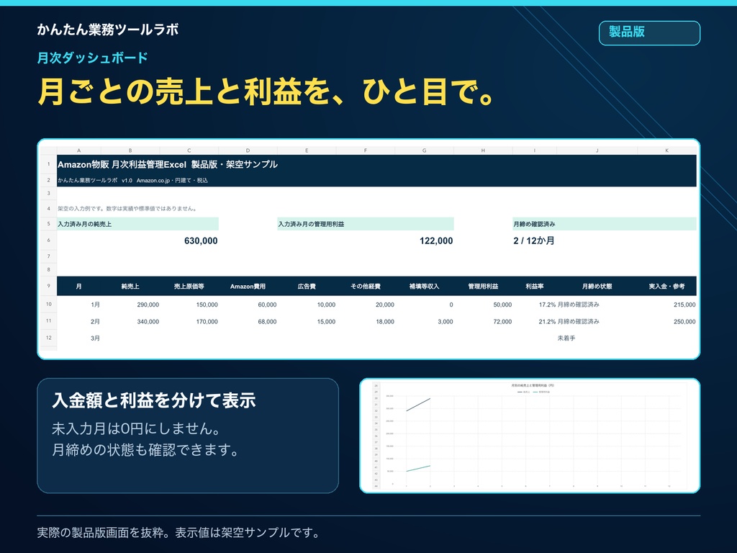Click the 実入金・参考 column header
This screenshot has width=737, height=553.
pos(666,287)
